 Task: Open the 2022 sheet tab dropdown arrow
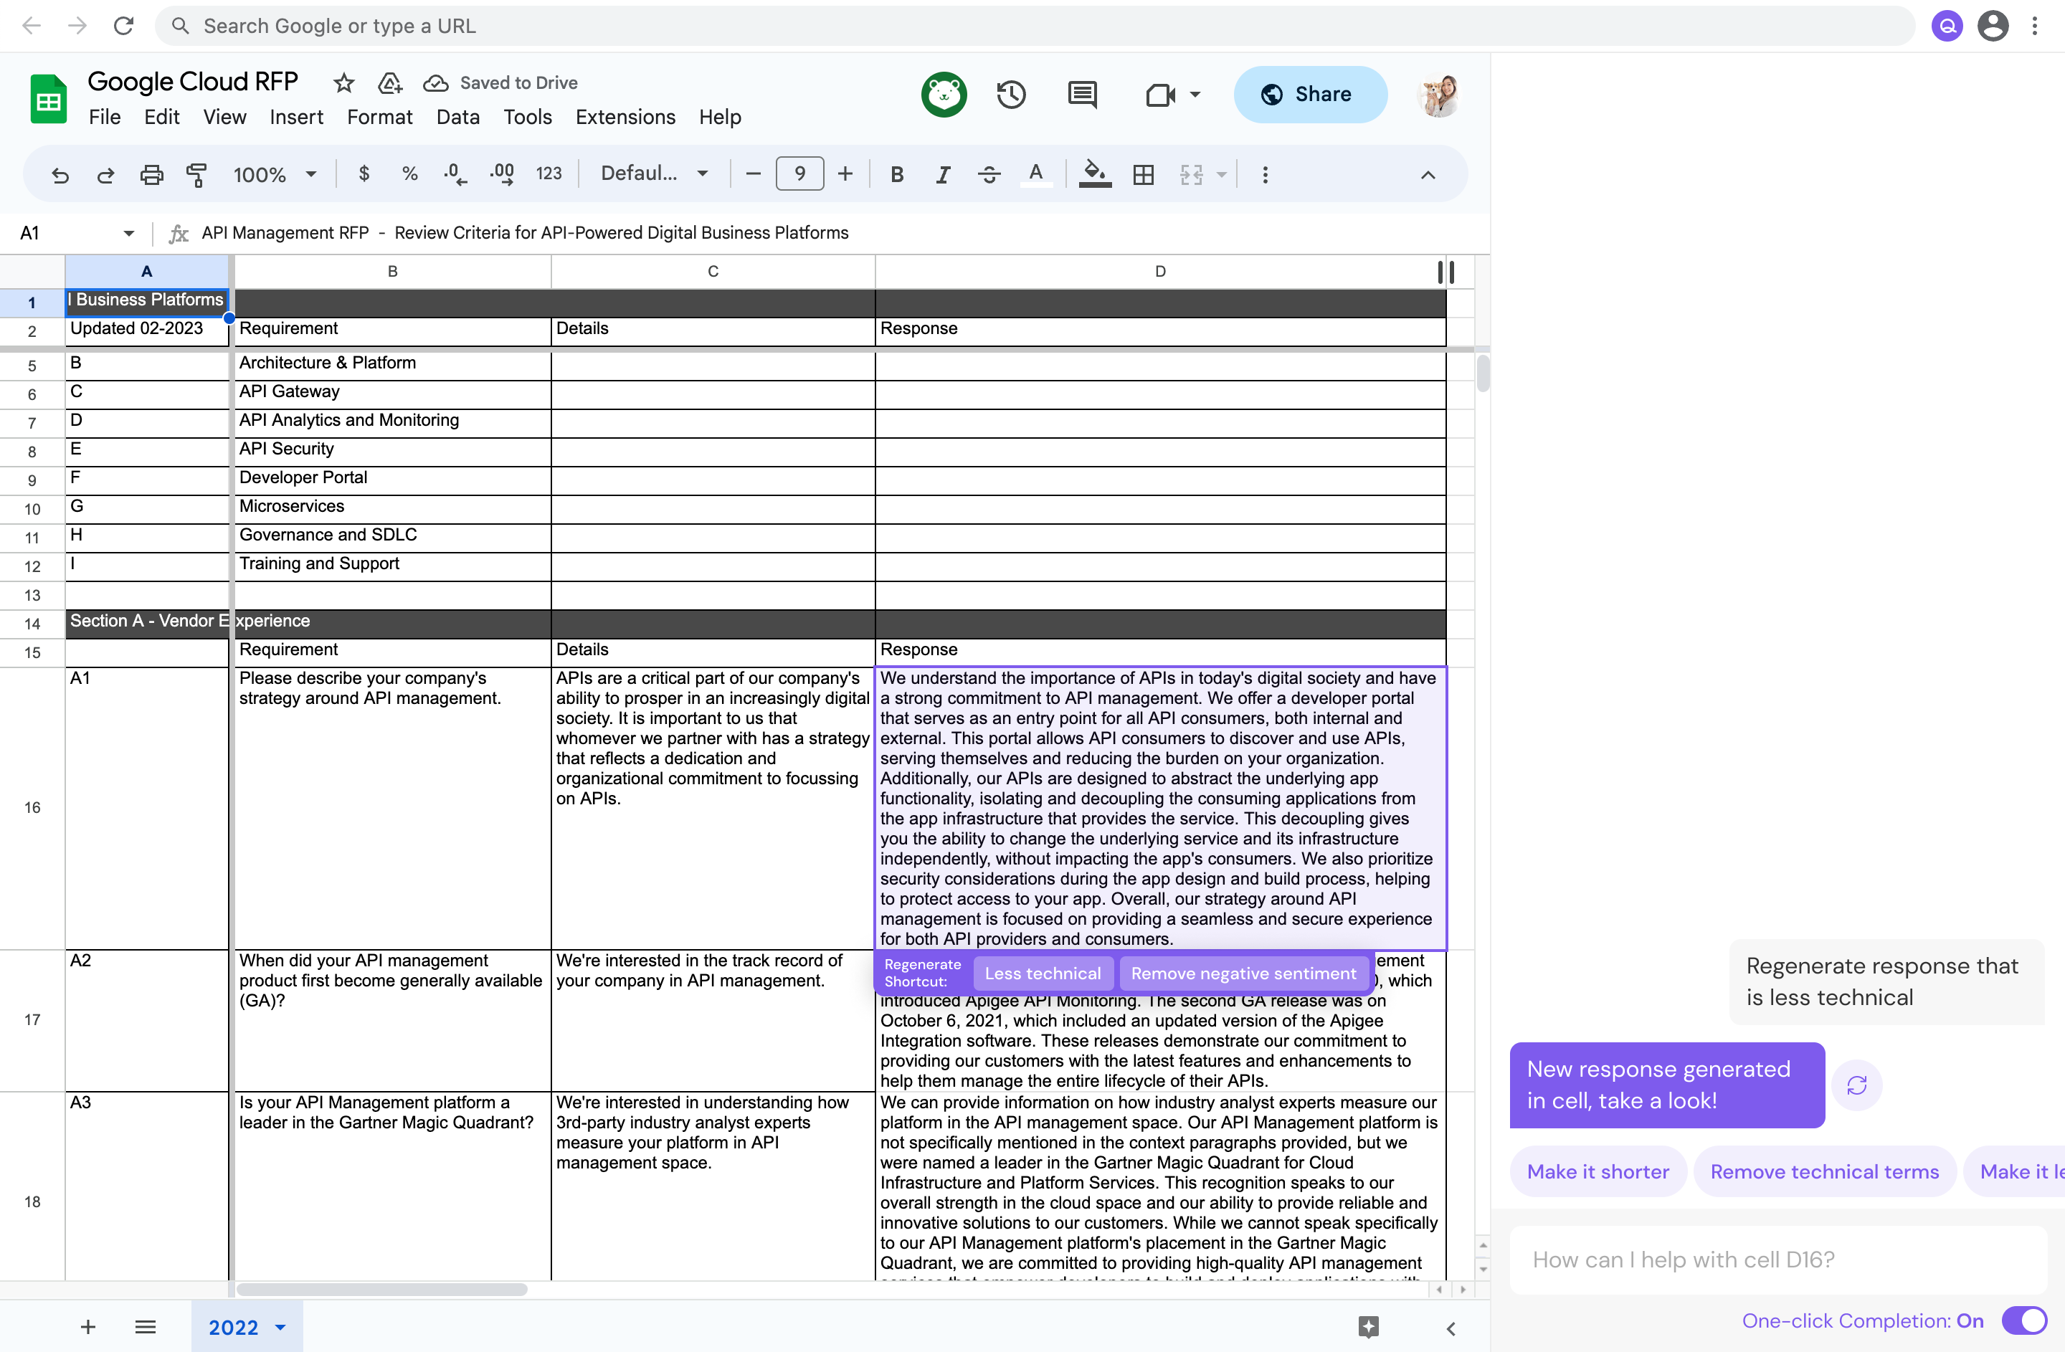pos(280,1327)
